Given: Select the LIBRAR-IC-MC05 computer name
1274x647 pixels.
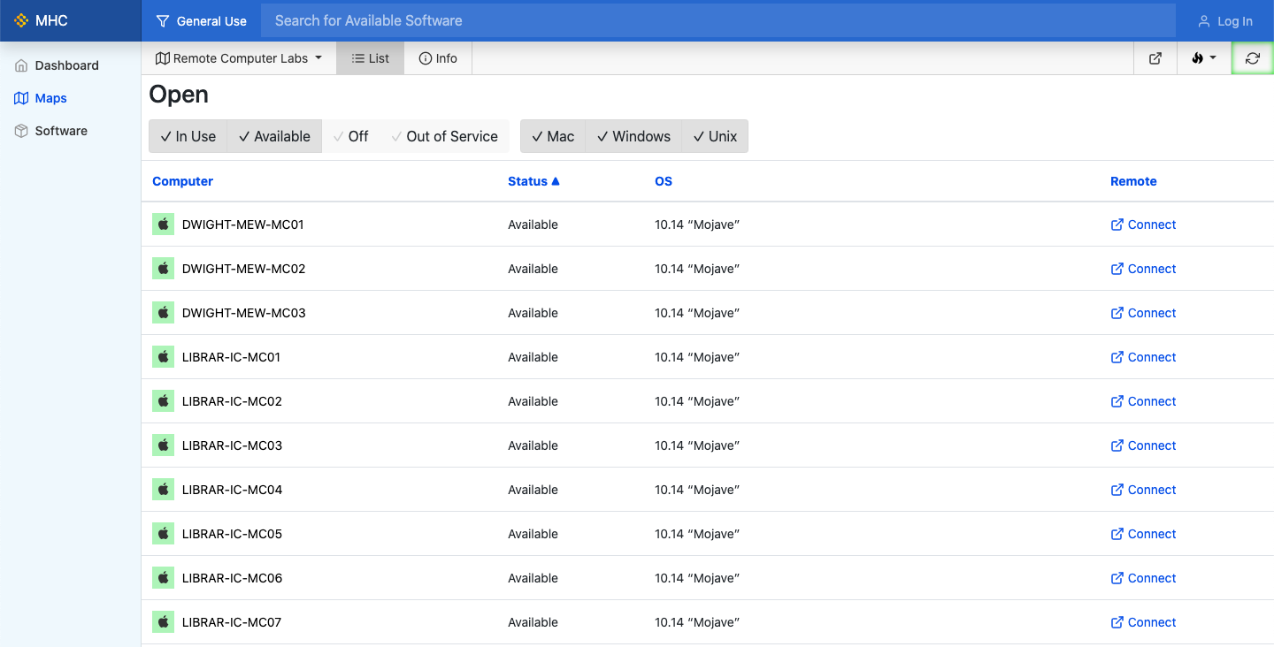Looking at the screenshot, I should point(232,534).
